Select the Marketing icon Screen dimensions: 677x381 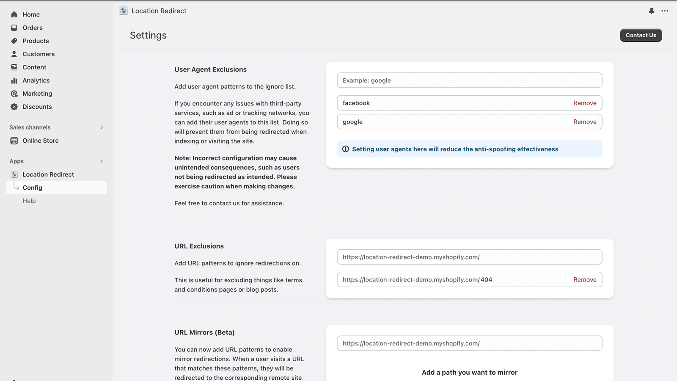click(x=14, y=94)
